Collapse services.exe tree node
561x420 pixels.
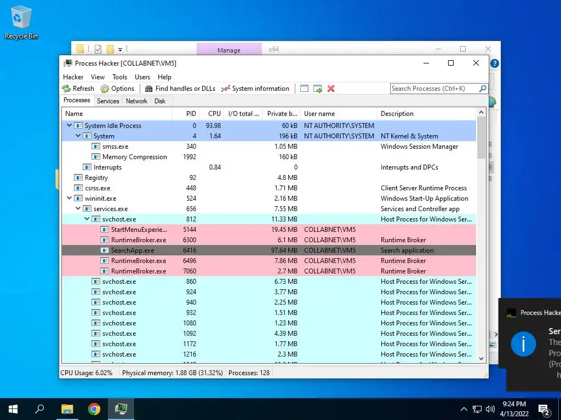78,208
